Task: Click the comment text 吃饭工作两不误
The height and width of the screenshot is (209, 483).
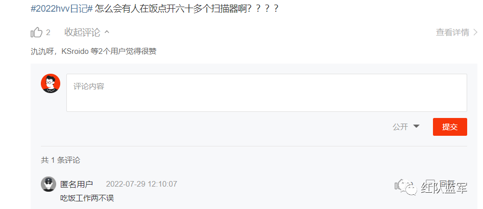Action: click(x=87, y=198)
